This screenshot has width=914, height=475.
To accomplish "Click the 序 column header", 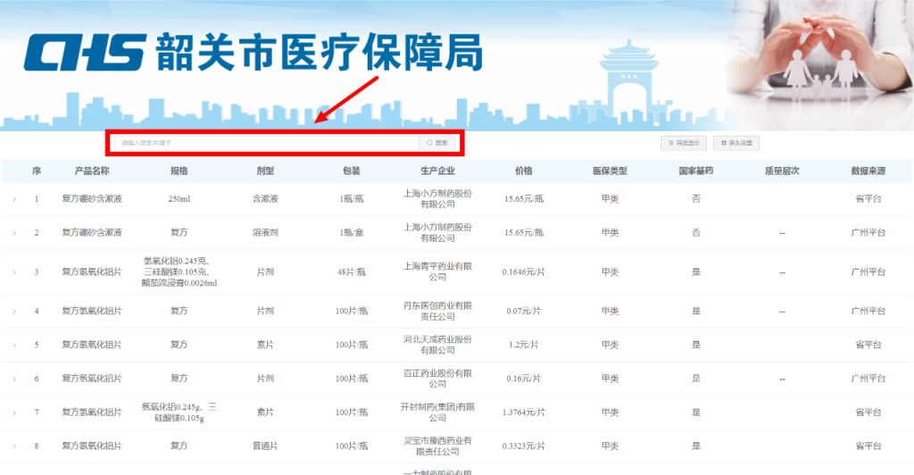I will 37,171.
